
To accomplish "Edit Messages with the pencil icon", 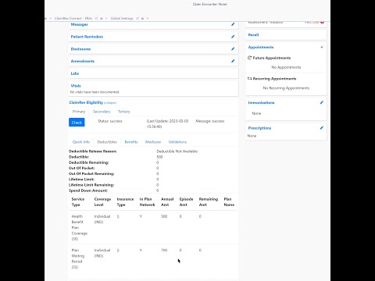I will pyautogui.click(x=233, y=24).
